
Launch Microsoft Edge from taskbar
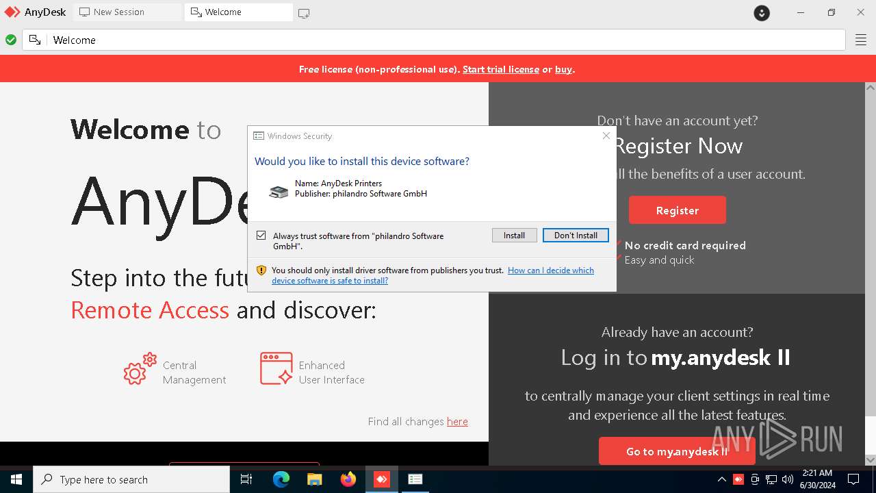tap(281, 479)
